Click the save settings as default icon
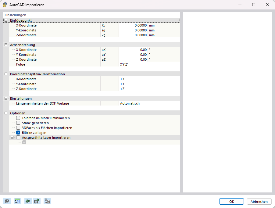 (x=37, y=201)
